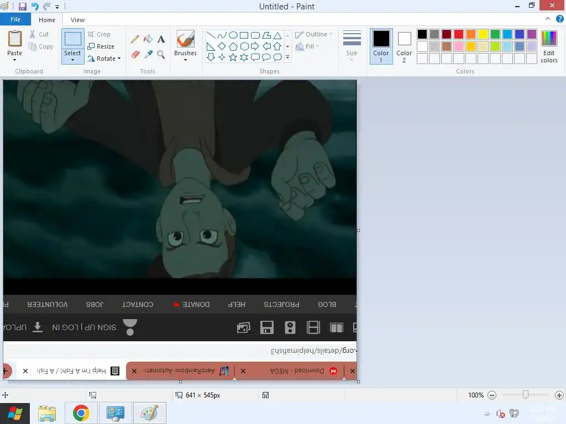This screenshot has height=424, width=566.
Task: Open Google Chrome from the taskbar
Action: coord(81,414)
